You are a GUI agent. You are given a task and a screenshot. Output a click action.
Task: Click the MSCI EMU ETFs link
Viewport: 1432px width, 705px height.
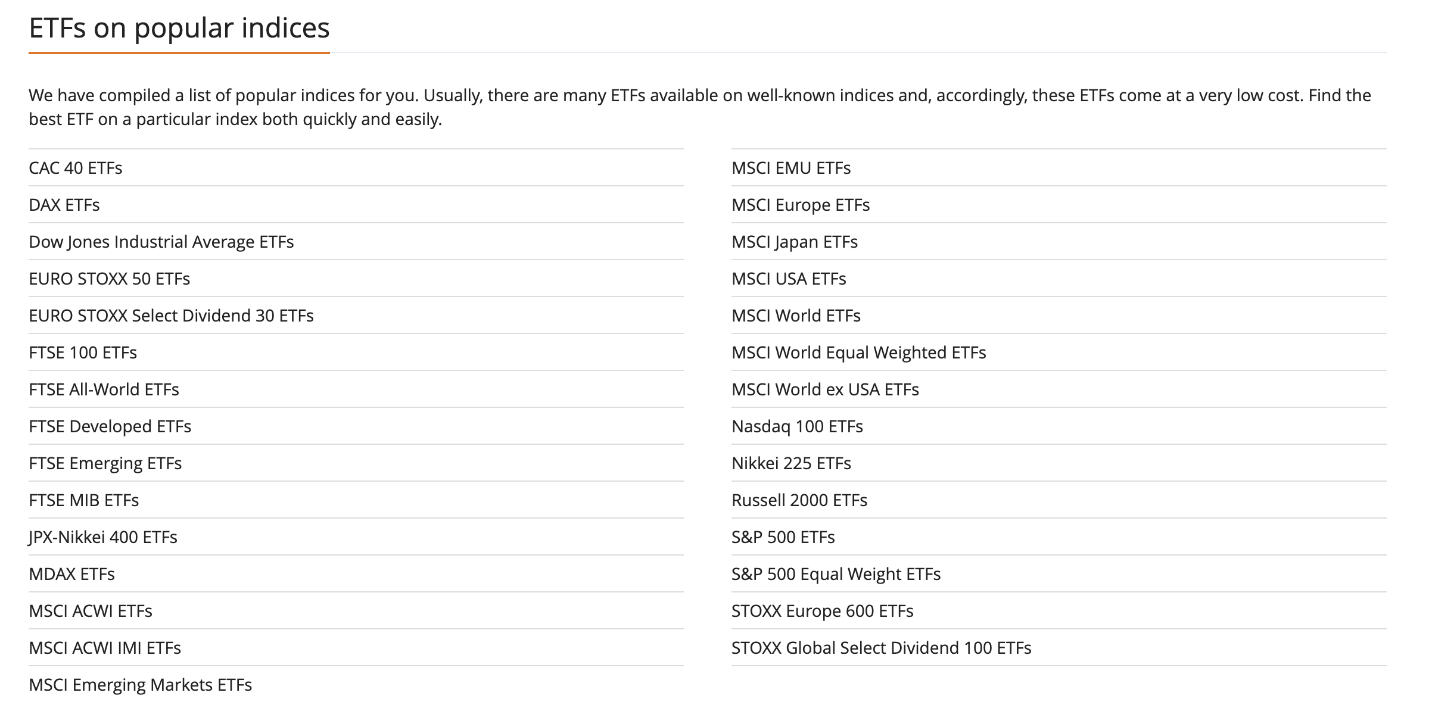791,168
